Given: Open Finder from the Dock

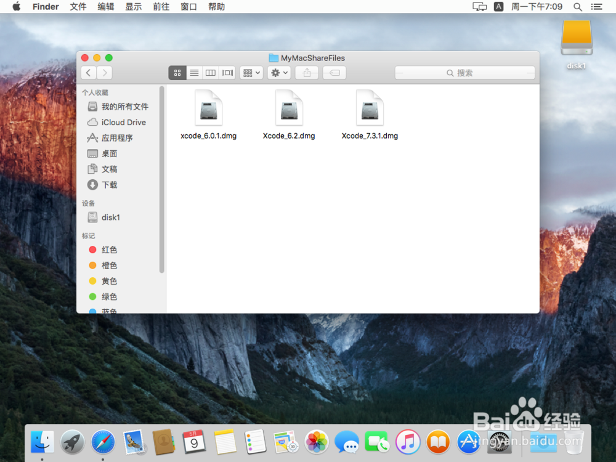Looking at the screenshot, I should pyautogui.click(x=42, y=442).
